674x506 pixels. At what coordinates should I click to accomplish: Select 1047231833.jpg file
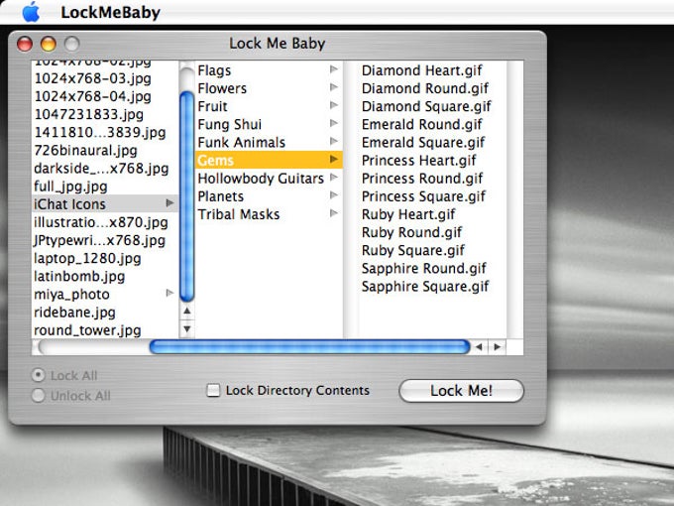click(x=89, y=114)
